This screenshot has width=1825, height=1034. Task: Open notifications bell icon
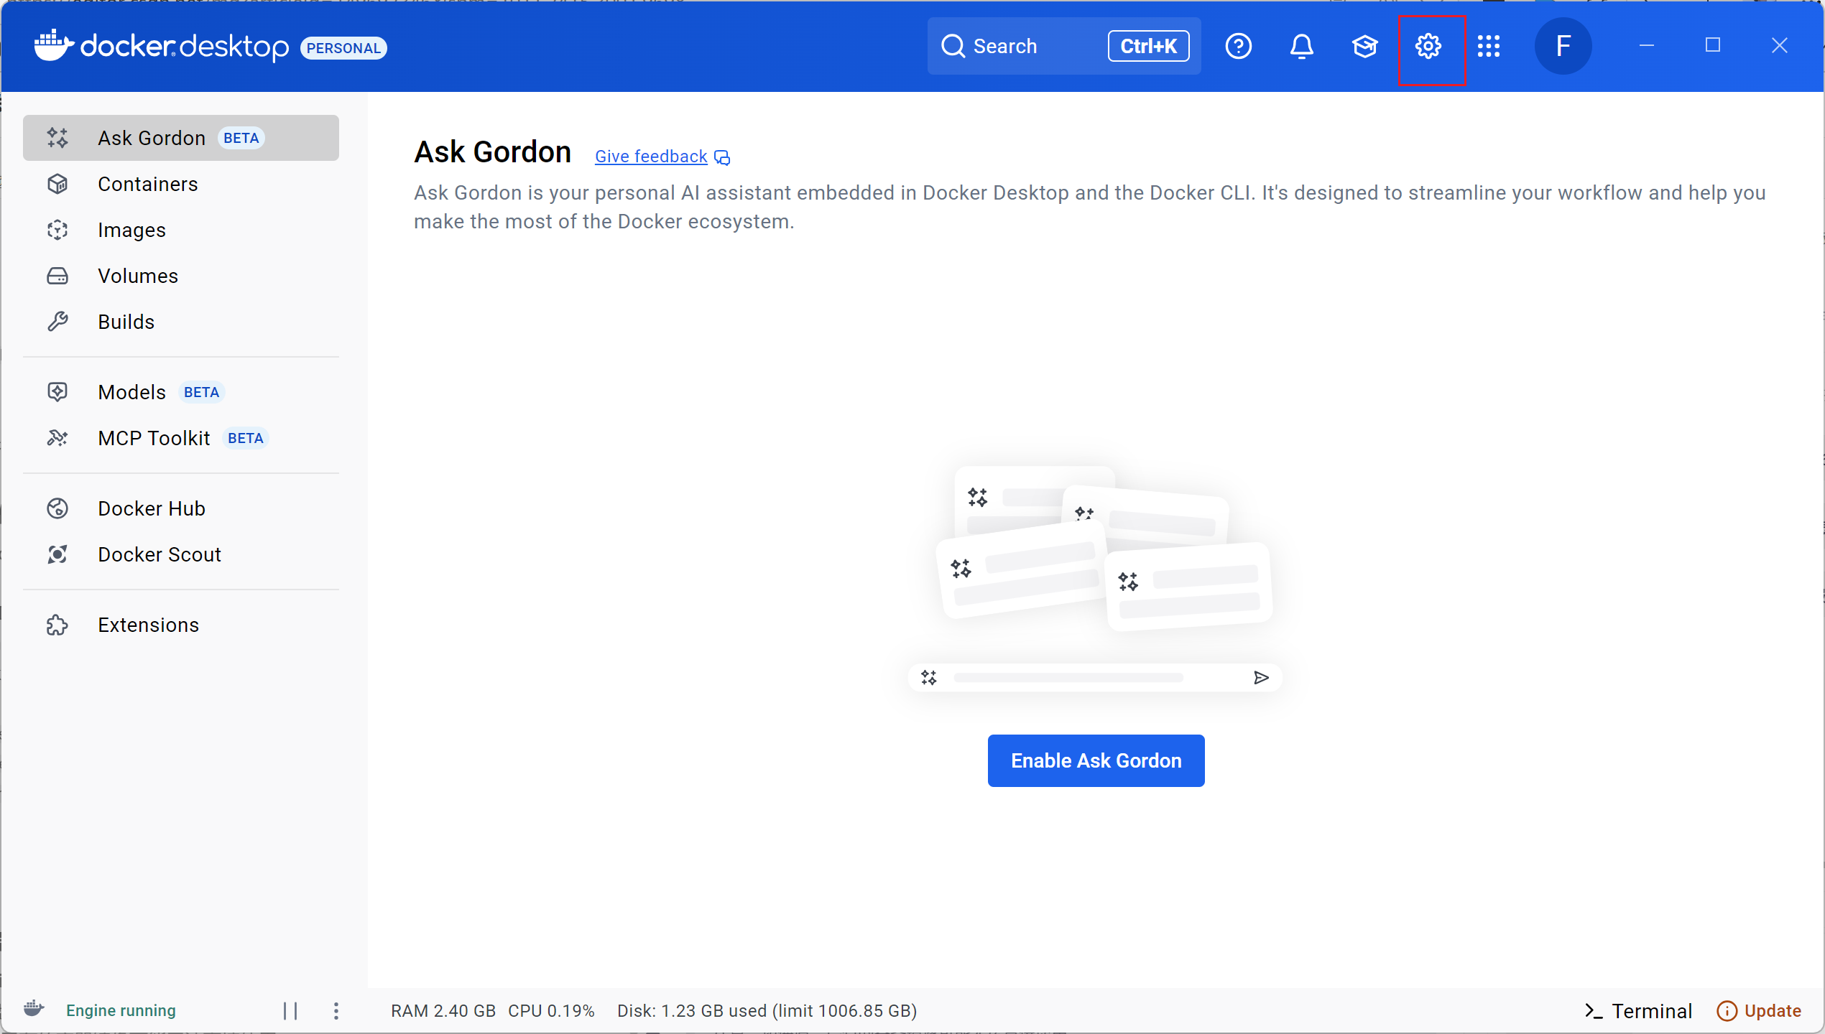pos(1301,47)
